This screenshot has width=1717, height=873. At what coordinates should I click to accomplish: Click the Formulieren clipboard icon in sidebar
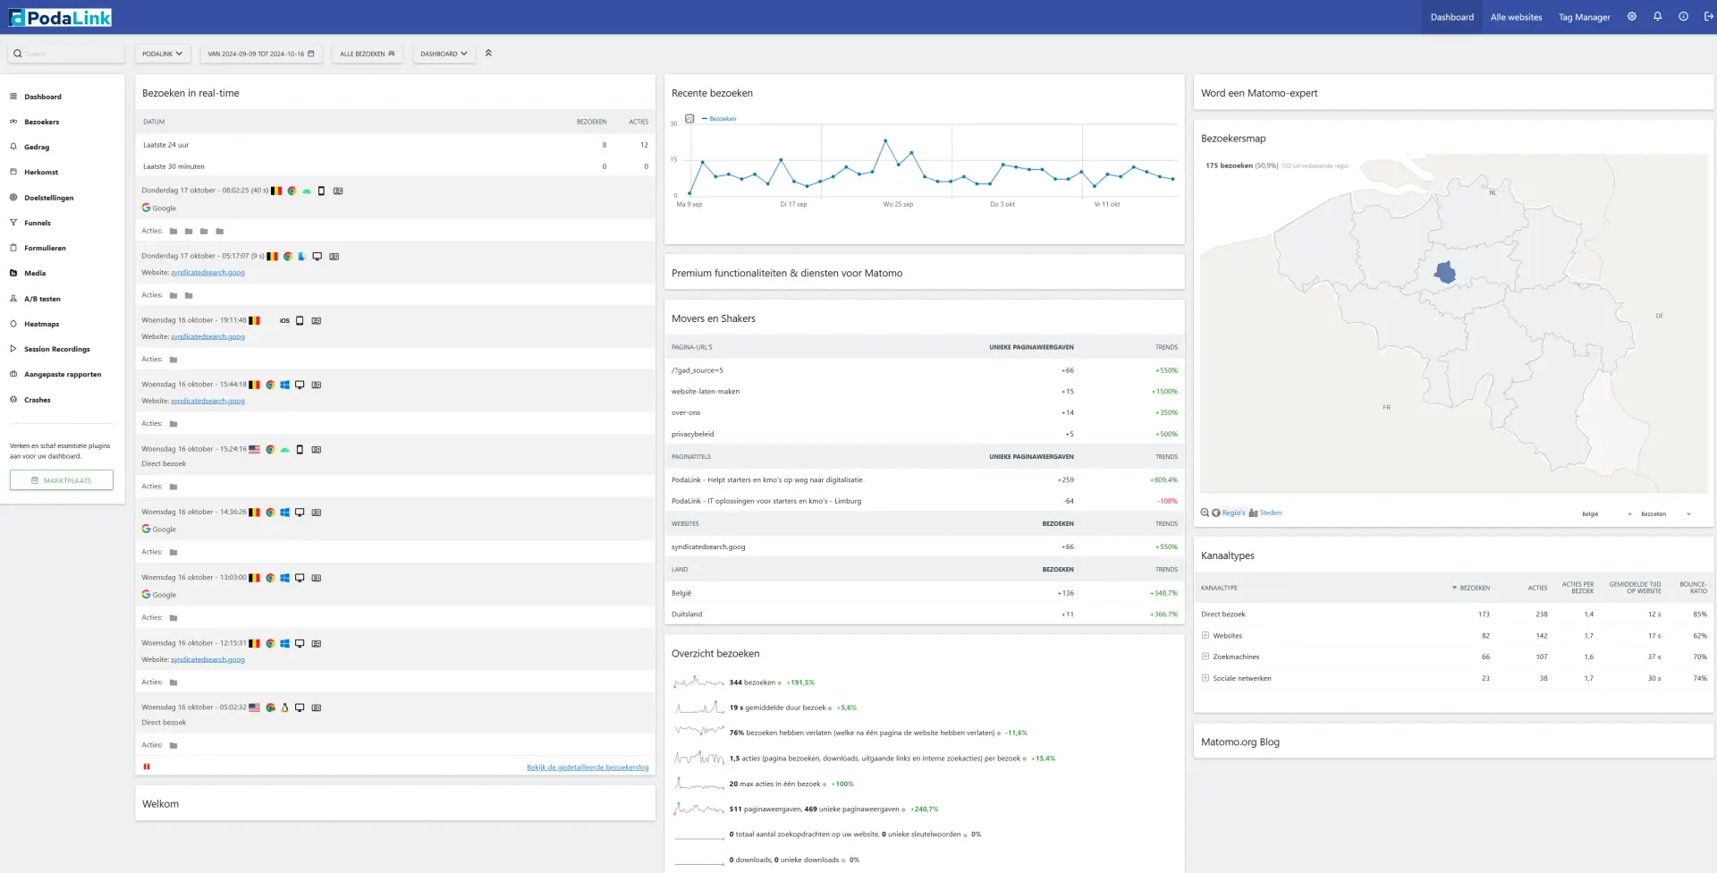pyautogui.click(x=13, y=248)
